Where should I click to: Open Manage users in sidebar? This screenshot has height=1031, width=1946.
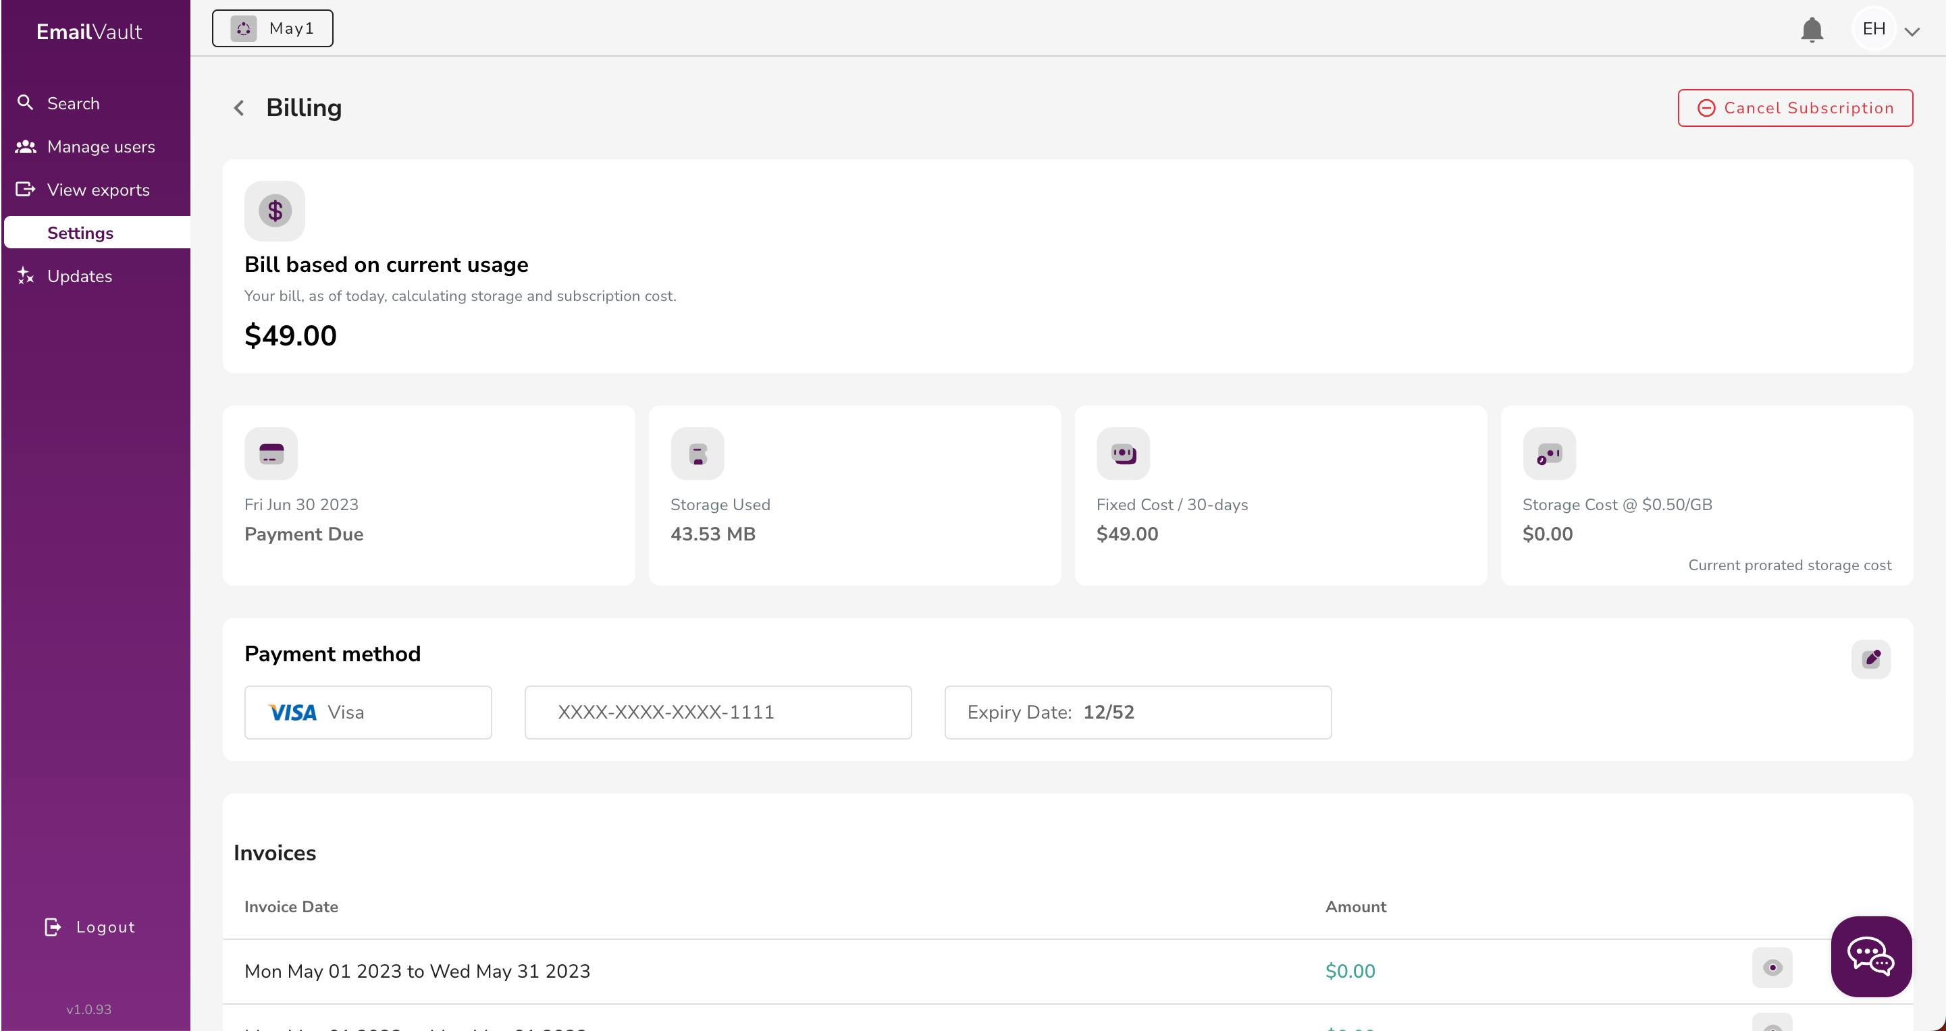click(x=101, y=146)
